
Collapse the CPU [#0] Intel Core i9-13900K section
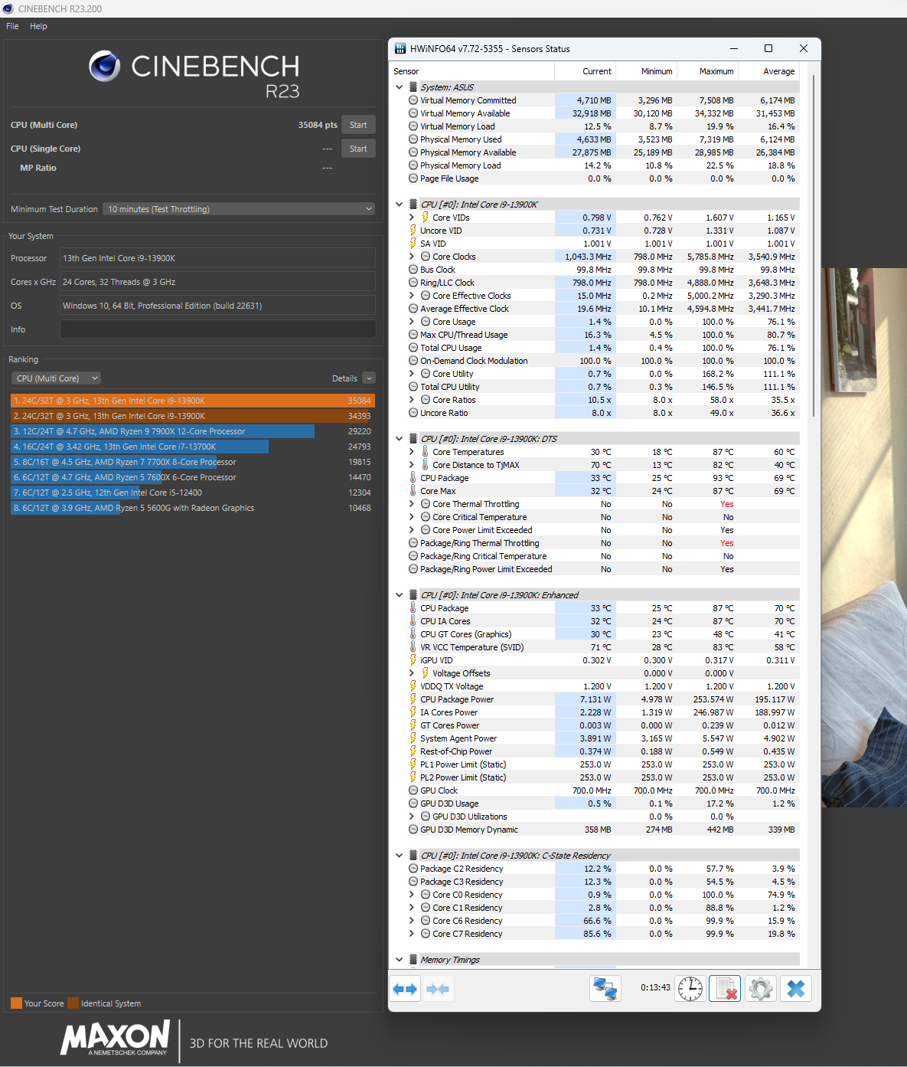(399, 205)
